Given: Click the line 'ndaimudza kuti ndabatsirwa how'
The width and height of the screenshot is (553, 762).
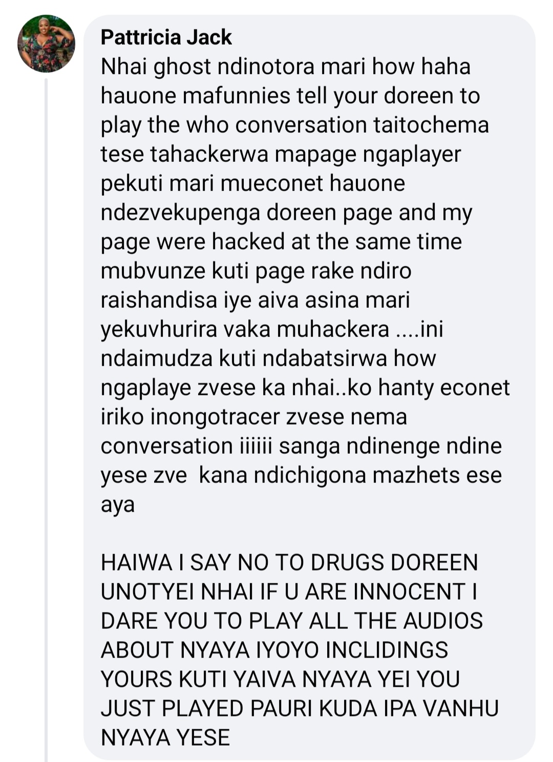Looking at the screenshot, I should (268, 358).
